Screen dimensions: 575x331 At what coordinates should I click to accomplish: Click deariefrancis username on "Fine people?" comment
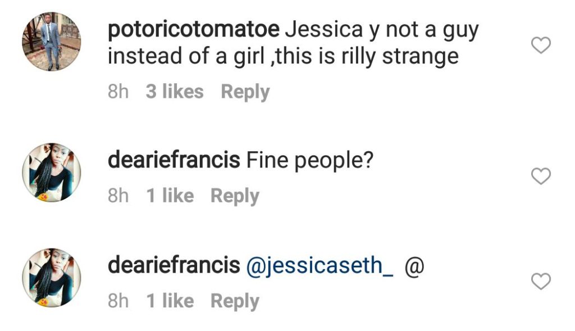[174, 162]
